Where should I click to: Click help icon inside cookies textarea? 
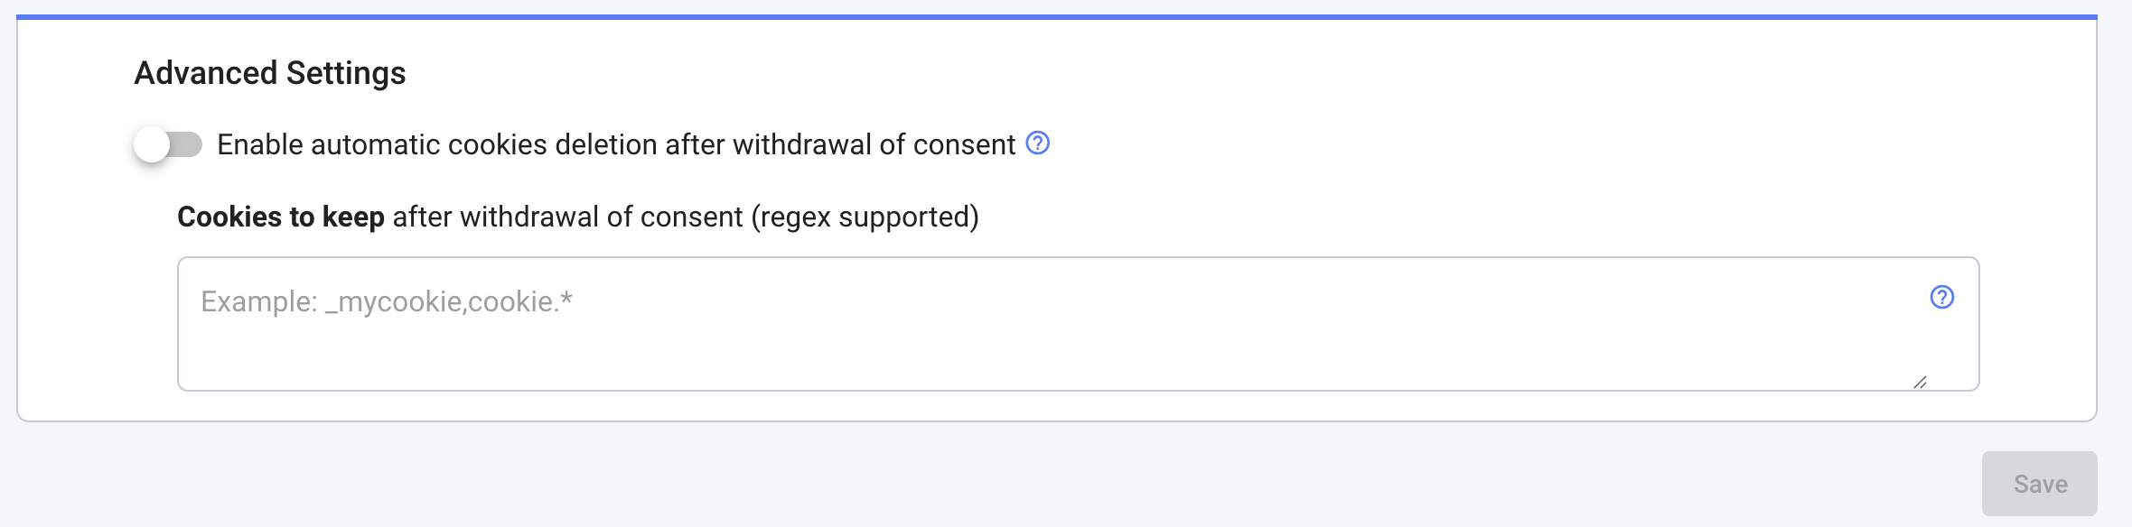1941,297
